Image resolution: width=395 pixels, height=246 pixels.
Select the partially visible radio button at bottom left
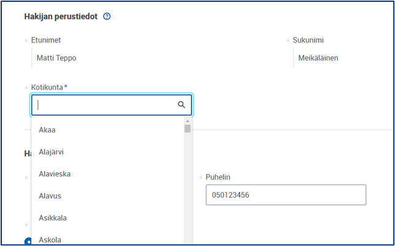click(28, 242)
